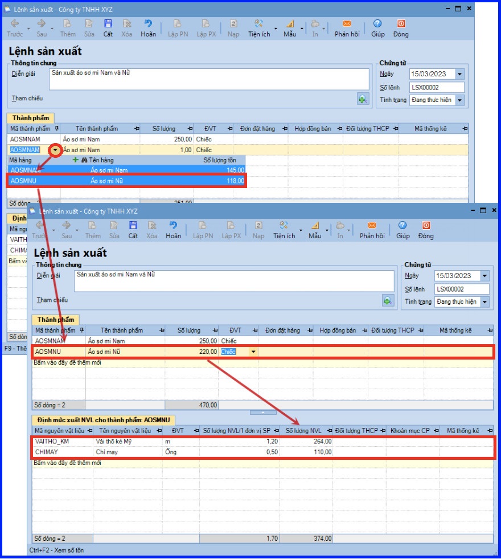Open Tình trạng dropdown in back window
This screenshot has height=559, width=501.
(459, 100)
